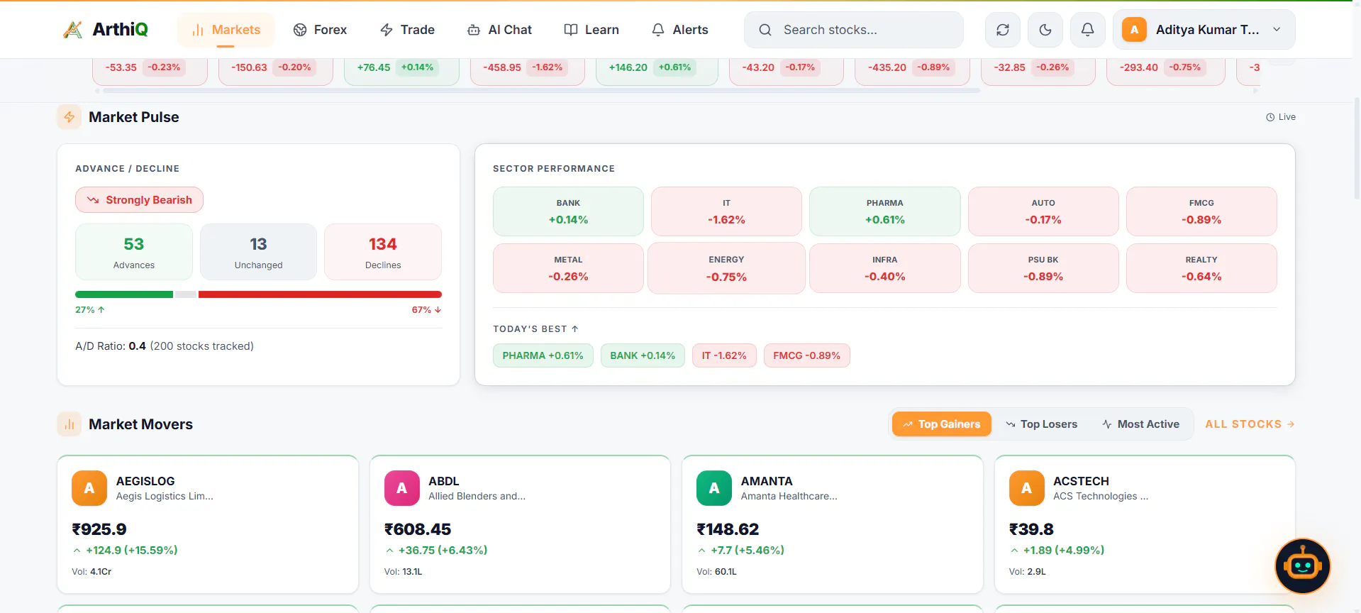
Task: Select the METAL -0.26% sector tile
Action: pos(568,268)
